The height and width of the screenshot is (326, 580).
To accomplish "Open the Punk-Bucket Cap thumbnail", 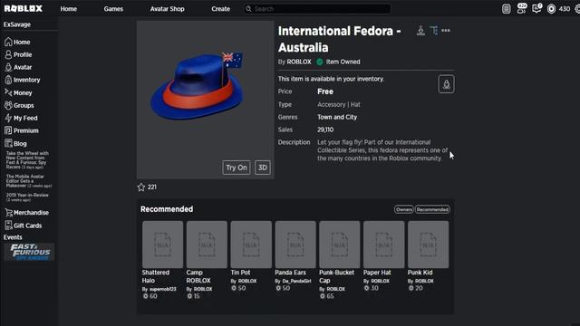I will pyautogui.click(x=339, y=244).
